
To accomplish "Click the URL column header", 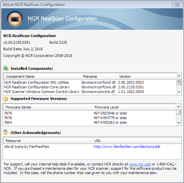I will point(137,141).
